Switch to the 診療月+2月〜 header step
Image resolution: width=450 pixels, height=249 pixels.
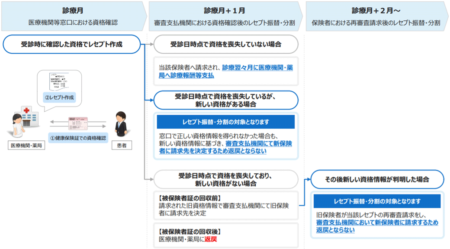coord(376,16)
